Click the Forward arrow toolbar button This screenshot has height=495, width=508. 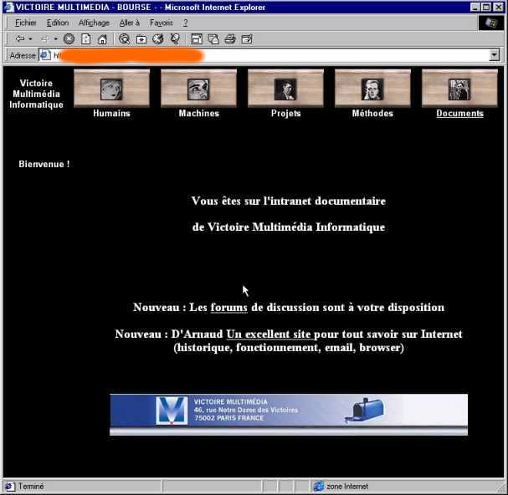(44, 39)
